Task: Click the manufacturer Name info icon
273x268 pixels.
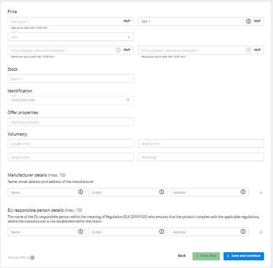Action: click(x=81, y=192)
